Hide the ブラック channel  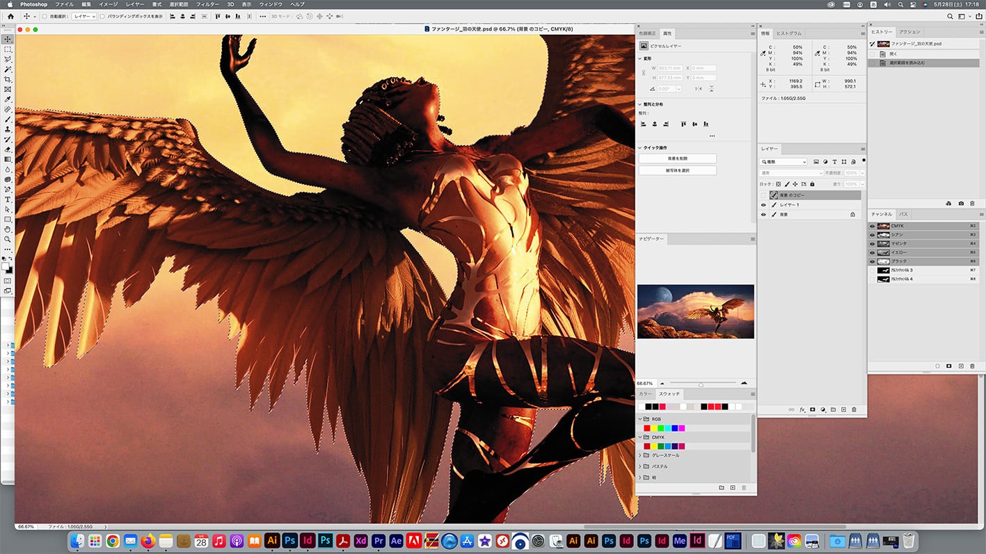(873, 261)
